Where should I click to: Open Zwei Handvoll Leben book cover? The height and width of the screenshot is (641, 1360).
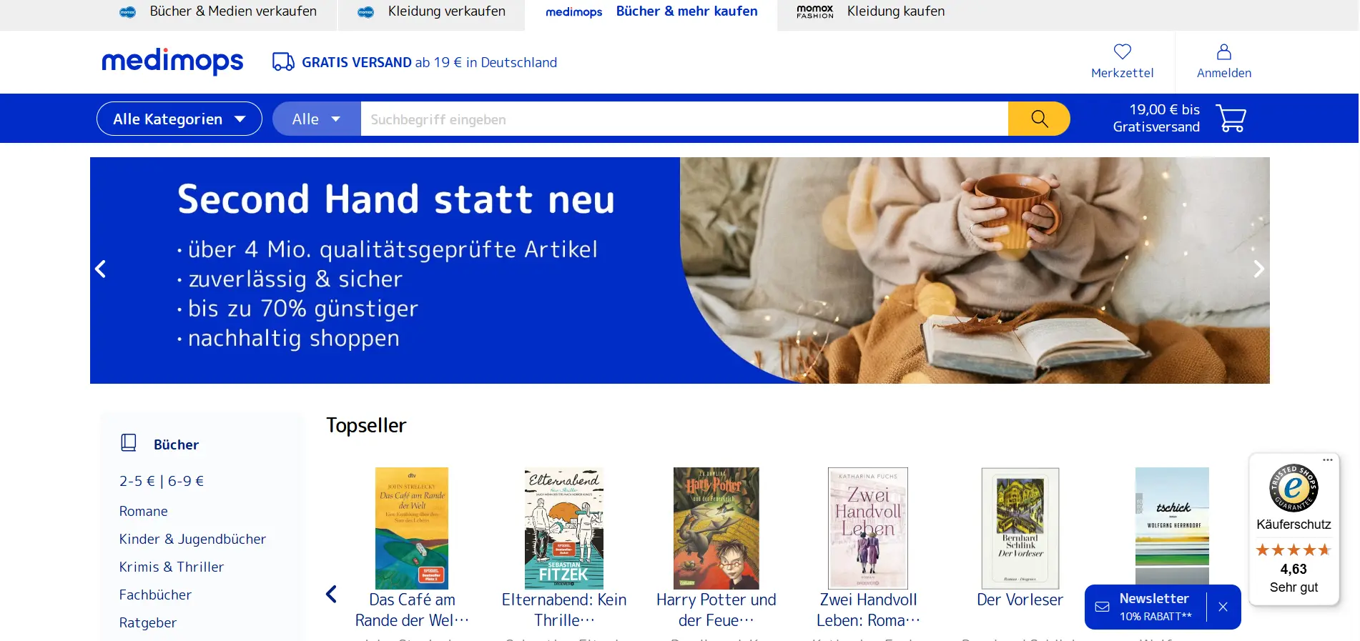pos(868,528)
